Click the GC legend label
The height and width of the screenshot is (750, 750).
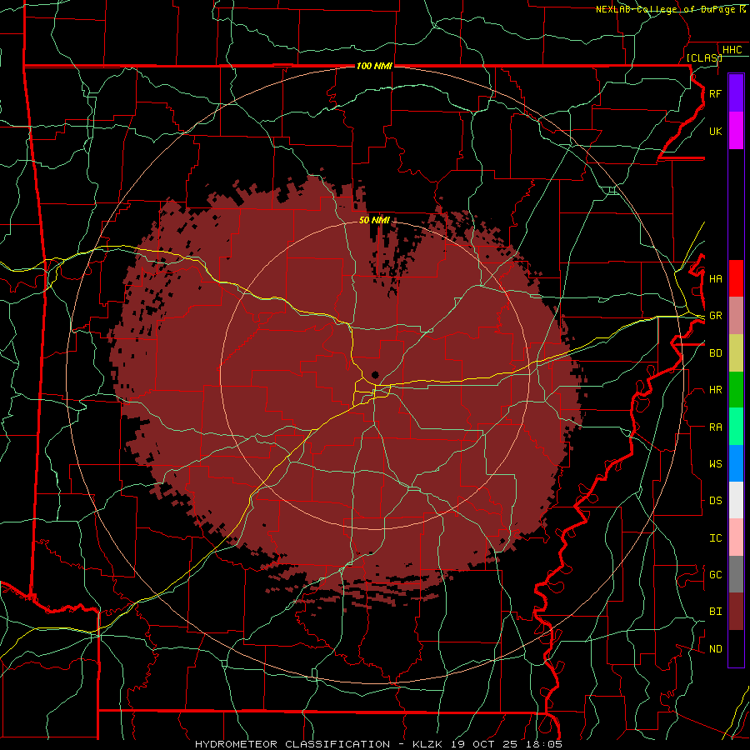click(715, 574)
